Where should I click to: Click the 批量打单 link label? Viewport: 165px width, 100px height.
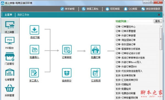pyautogui.click(x=96, y=57)
